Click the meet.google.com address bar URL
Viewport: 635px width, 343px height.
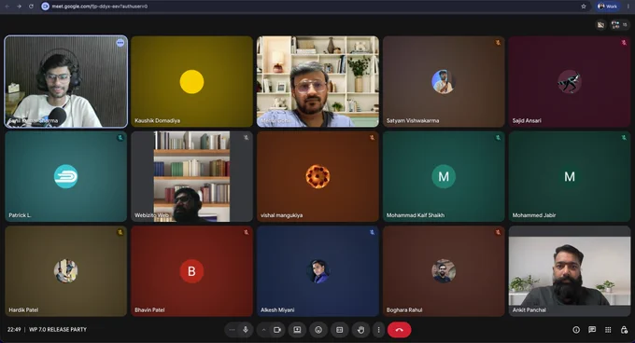[x=100, y=7]
